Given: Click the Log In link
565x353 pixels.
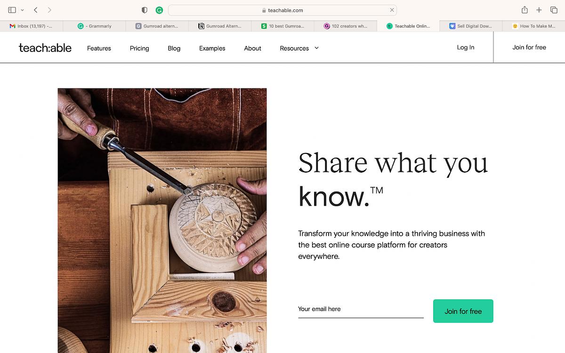Looking at the screenshot, I should 466,48.
